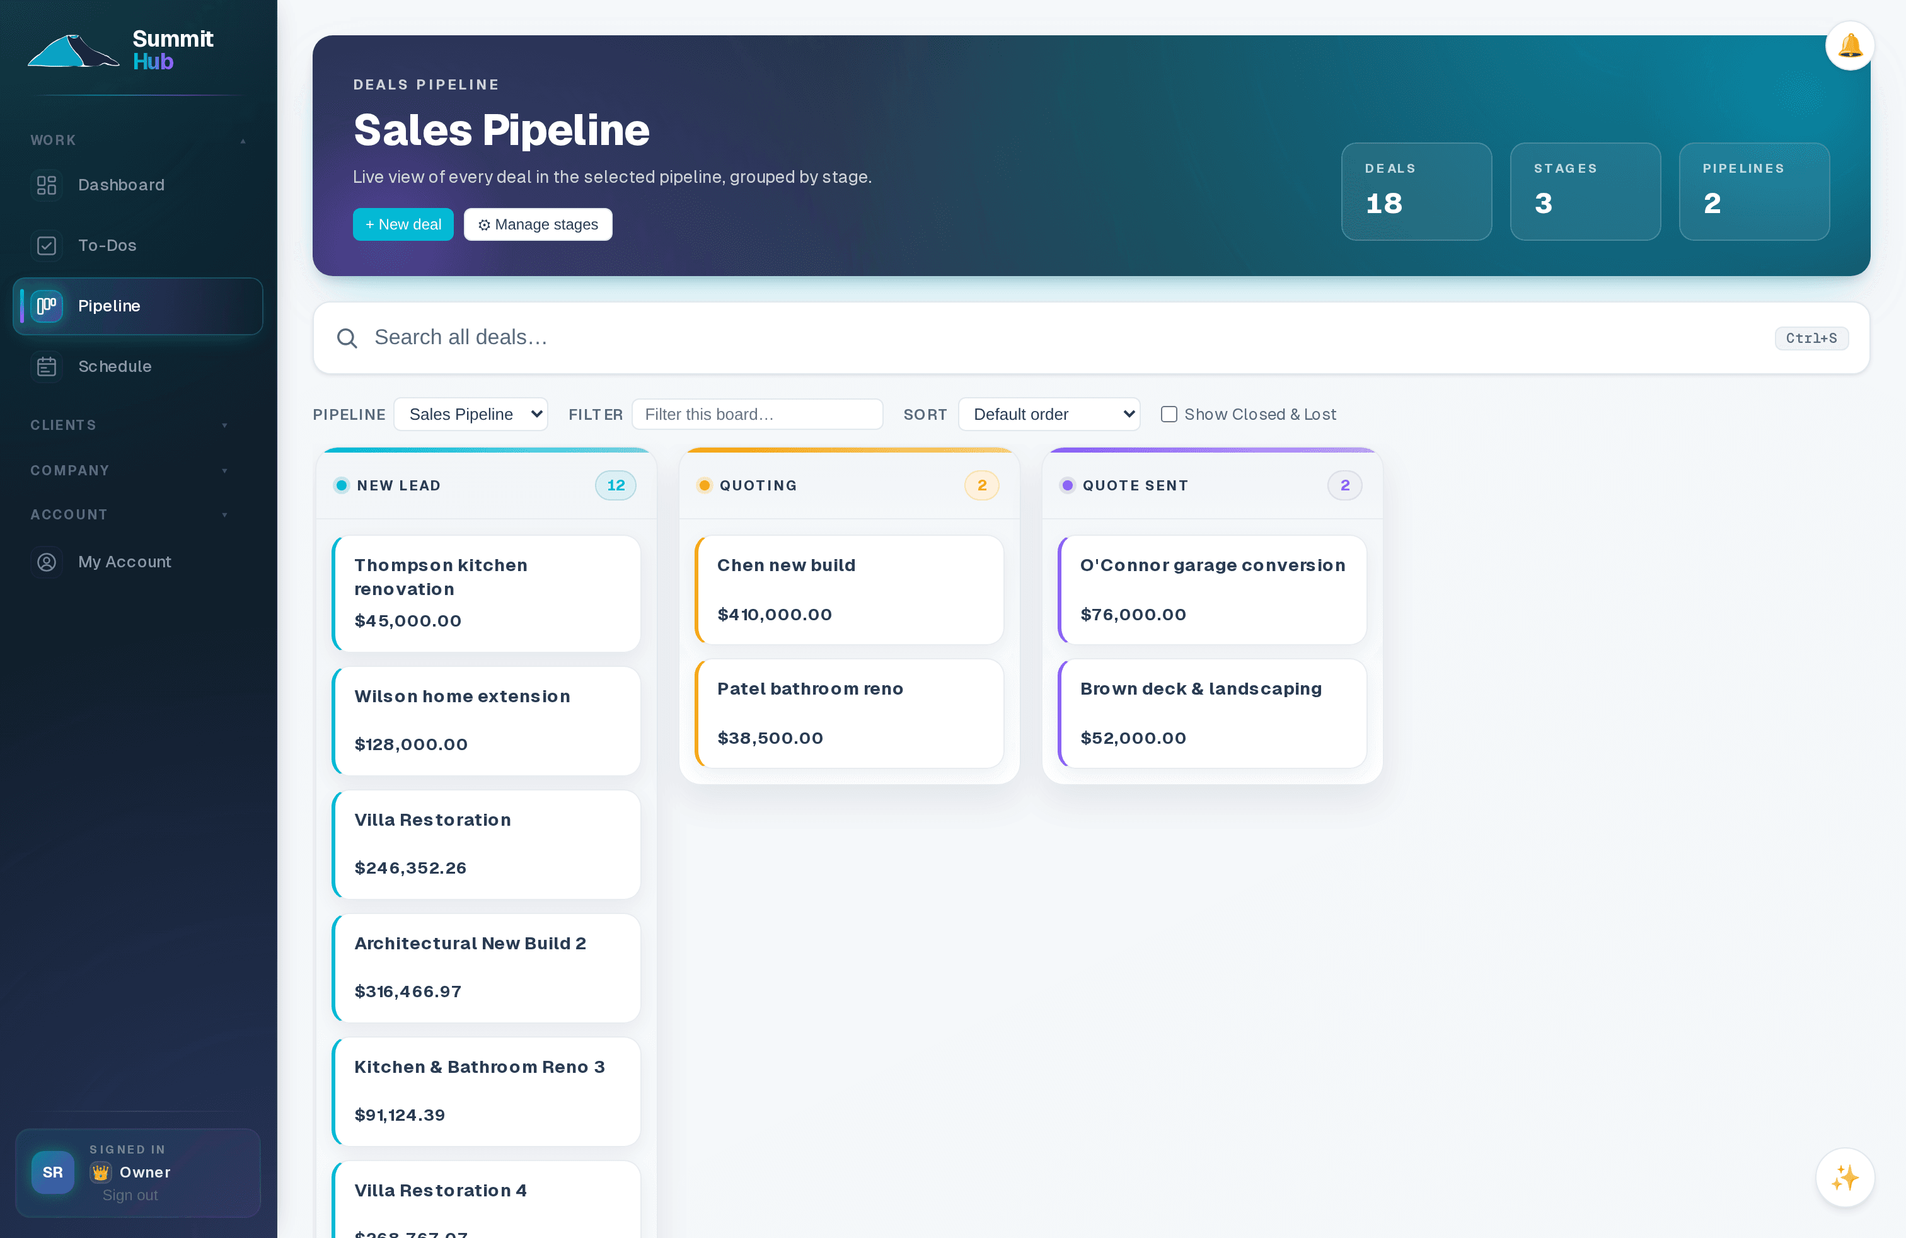Click the + New deal button

(403, 224)
